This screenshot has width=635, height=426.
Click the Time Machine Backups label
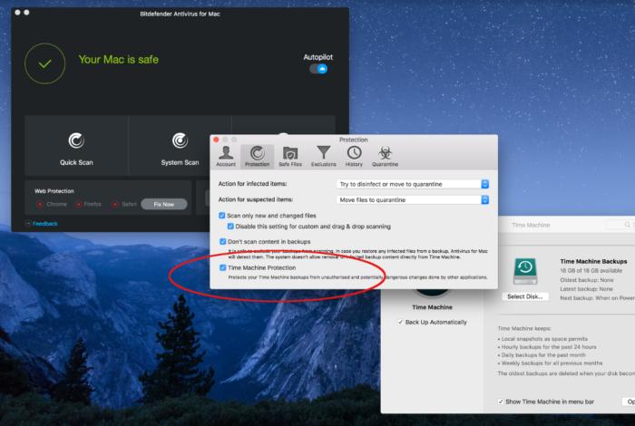pyautogui.click(x=593, y=261)
